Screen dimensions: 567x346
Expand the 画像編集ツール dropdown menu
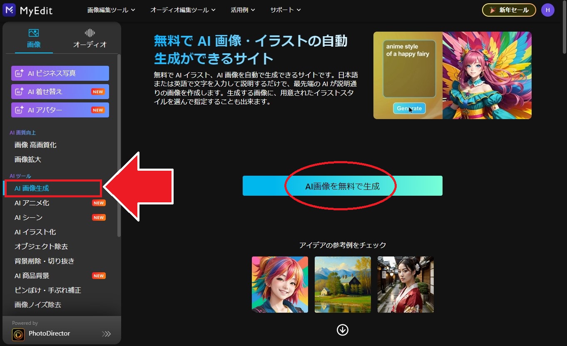(x=111, y=10)
